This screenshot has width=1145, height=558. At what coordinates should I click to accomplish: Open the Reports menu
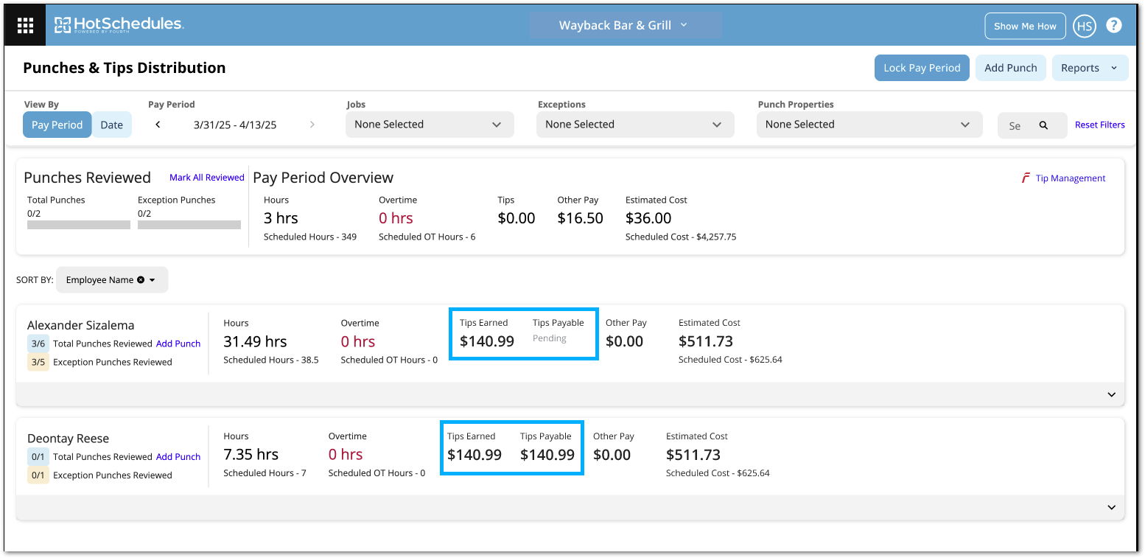pyautogui.click(x=1089, y=68)
